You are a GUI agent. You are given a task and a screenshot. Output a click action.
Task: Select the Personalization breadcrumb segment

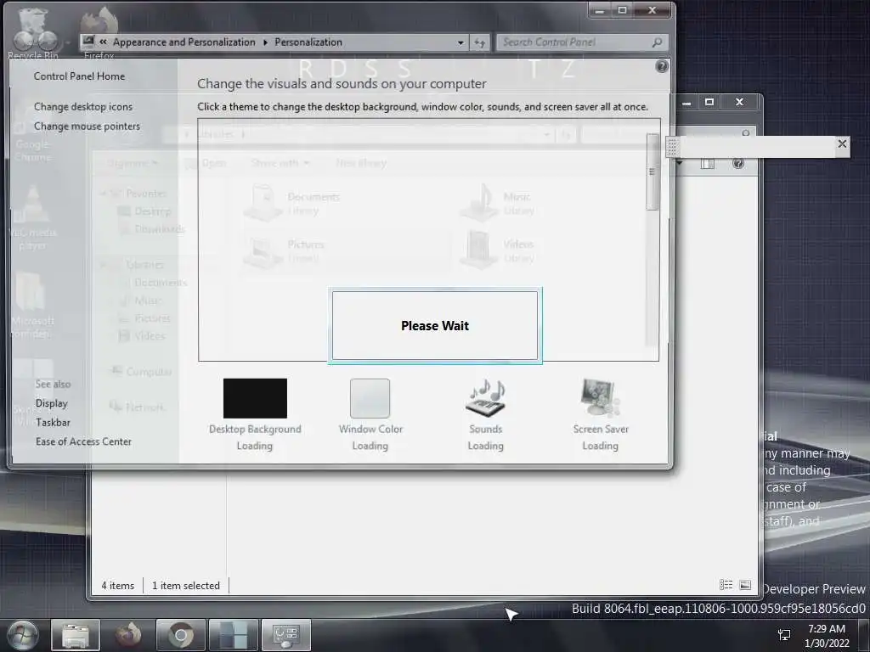point(308,42)
